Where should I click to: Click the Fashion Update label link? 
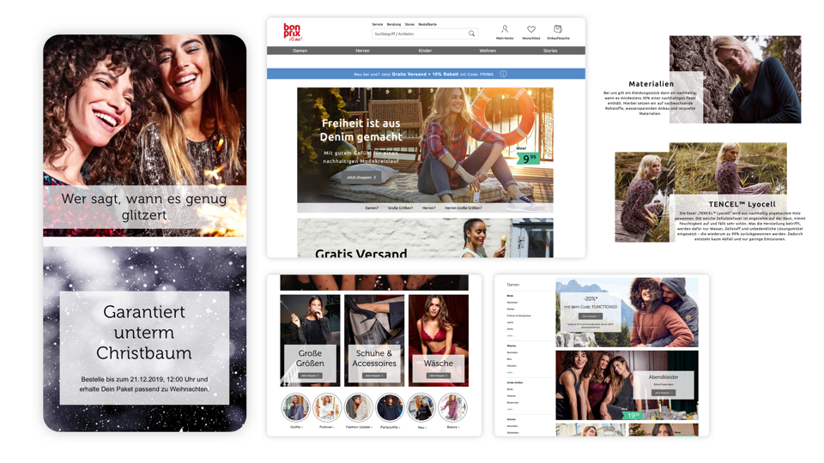[x=359, y=427]
